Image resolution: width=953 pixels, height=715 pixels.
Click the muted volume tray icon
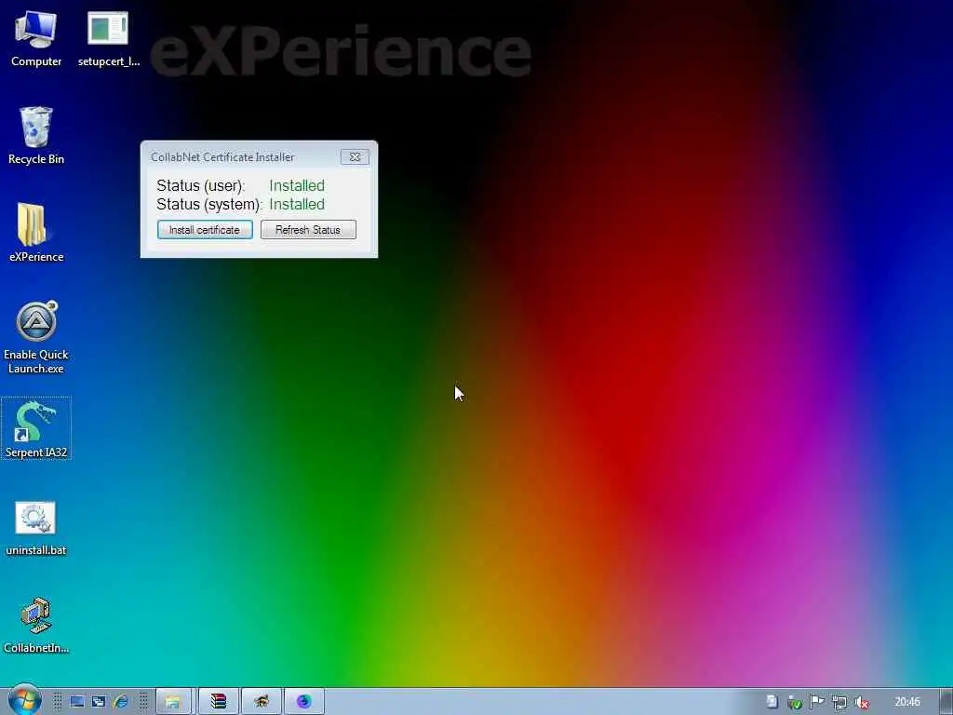point(861,703)
